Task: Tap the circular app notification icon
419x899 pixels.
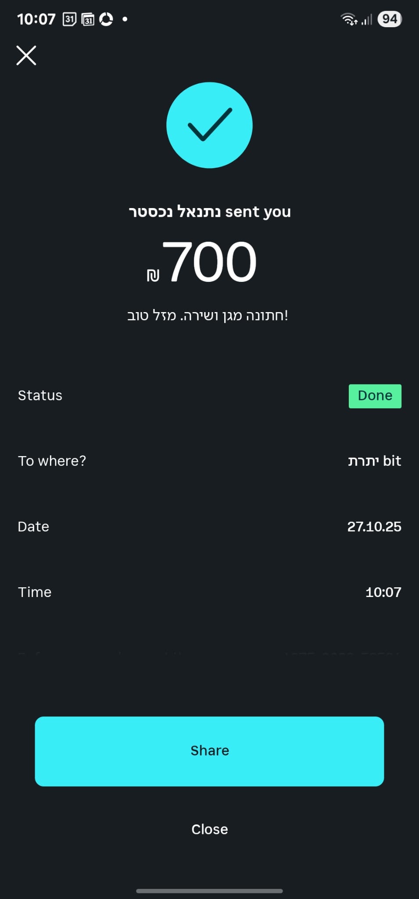Action: click(x=106, y=19)
